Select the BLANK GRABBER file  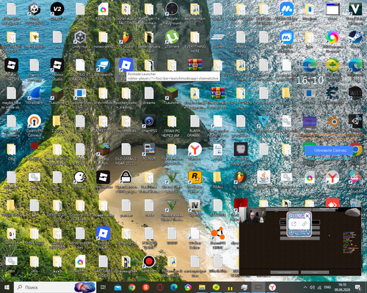click(x=195, y=122)
